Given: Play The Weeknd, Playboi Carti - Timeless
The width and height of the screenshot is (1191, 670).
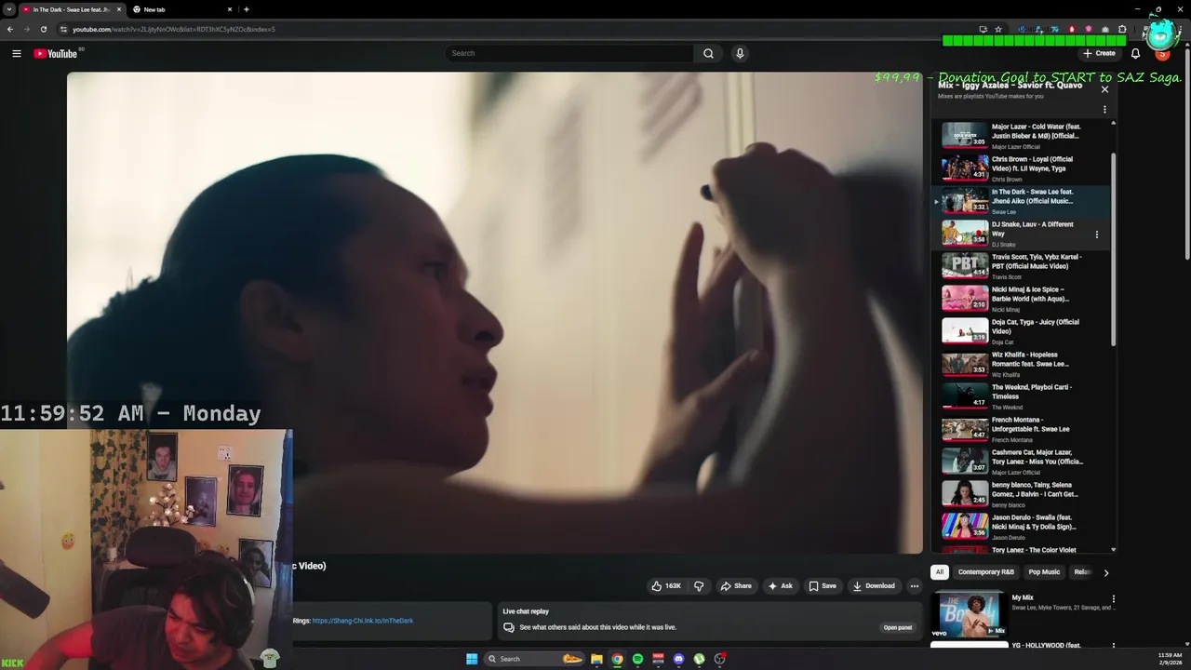Looking at the screenshot, I should pyautogui.click(x=1022, y=396).
